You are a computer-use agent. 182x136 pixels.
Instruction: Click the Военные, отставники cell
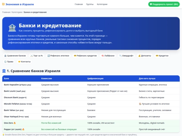tap(149, 117)
